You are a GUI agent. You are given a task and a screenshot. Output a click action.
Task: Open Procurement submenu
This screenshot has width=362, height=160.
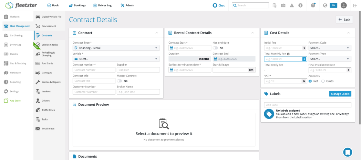(50, 26)
